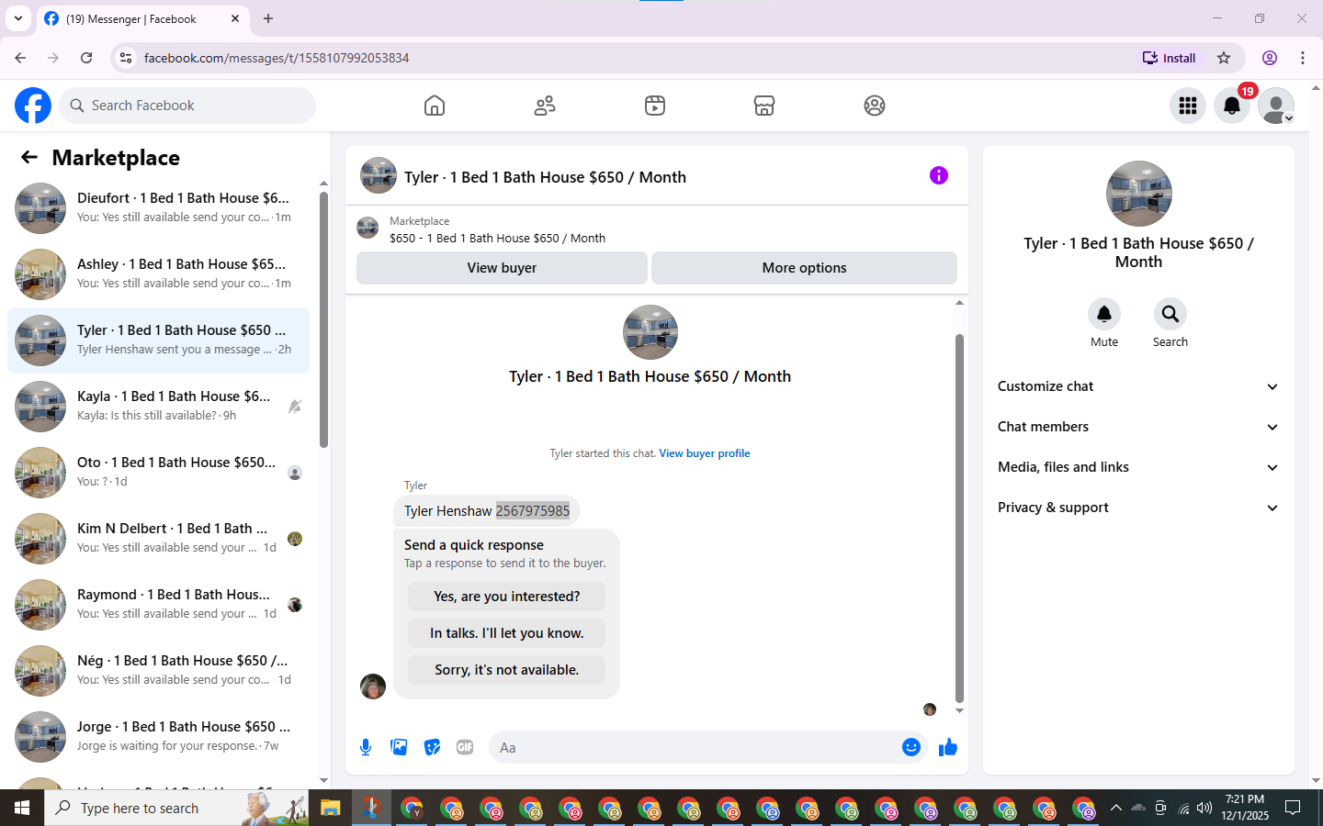Go back in browser

20,58
